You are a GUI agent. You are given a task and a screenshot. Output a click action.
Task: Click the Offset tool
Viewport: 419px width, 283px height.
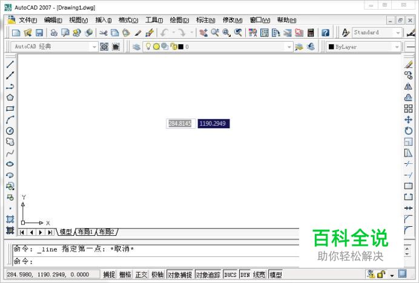tap(408, 97)
